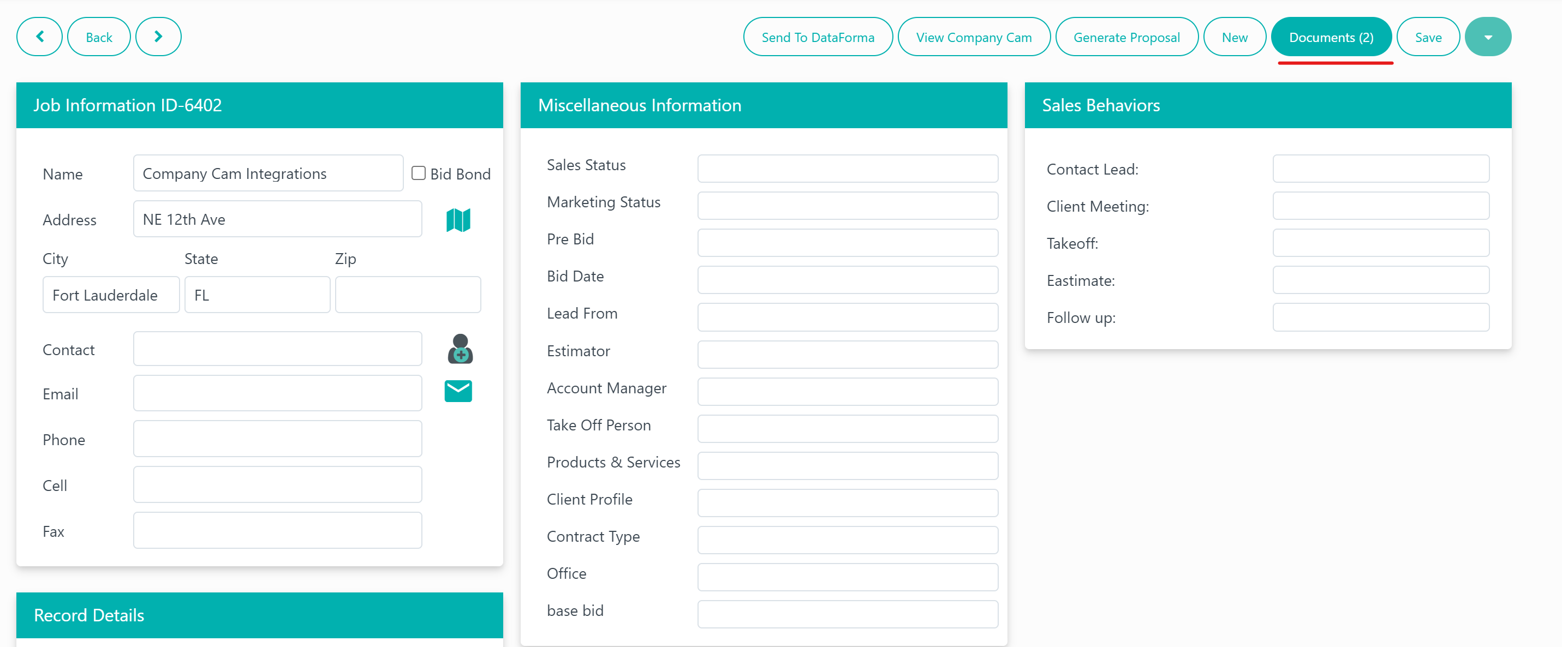Image resolution: width=1562 pixels, height=647 pixels.
Task: Open the map icon next to Address
Action: [x=458, y=220]
